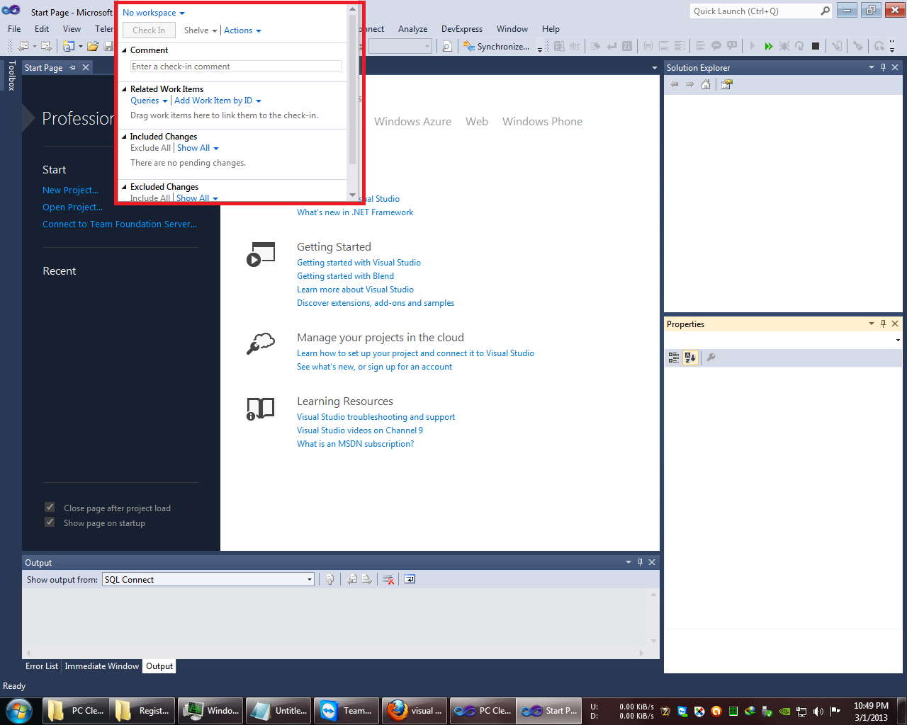Click the Synchronize toolbar button
The image size is (907, 725).
coord(496,46)
